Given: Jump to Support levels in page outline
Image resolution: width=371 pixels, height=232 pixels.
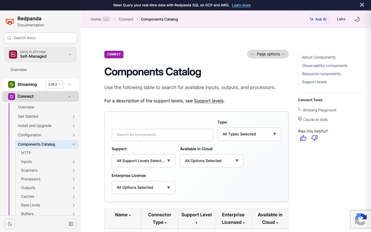Looking at the screenshot, I should click(314, 82).
